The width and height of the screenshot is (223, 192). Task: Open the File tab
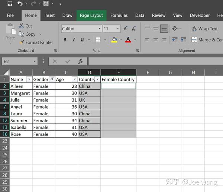pos(10,15)
